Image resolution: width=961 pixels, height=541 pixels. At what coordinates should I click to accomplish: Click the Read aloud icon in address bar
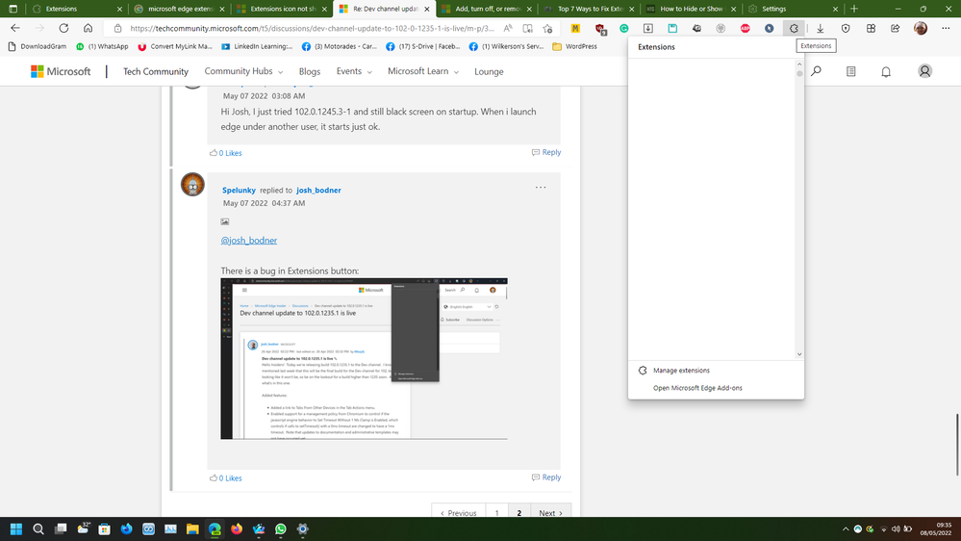508,28
